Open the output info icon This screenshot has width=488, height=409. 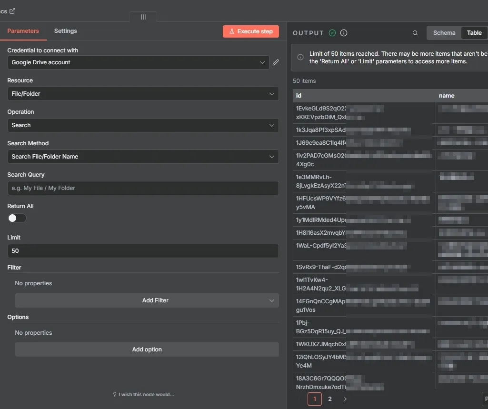[x=344, y=33]
